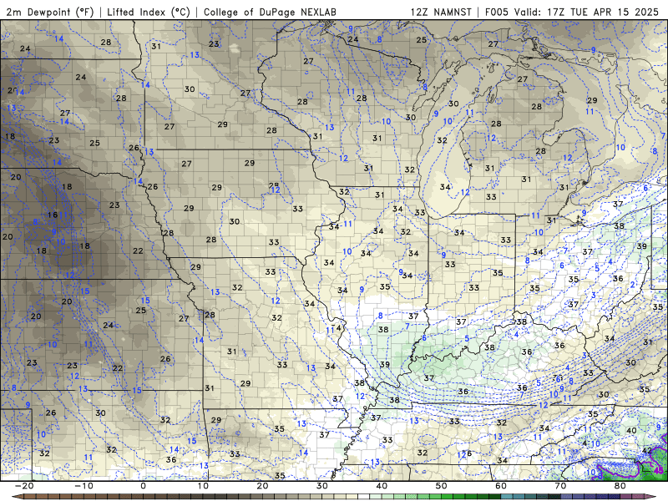Click the "10" label under the color scale
Screen dimensions: 668x501
(x=203, y=486)
